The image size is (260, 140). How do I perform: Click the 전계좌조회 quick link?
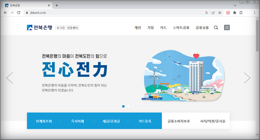44,121
